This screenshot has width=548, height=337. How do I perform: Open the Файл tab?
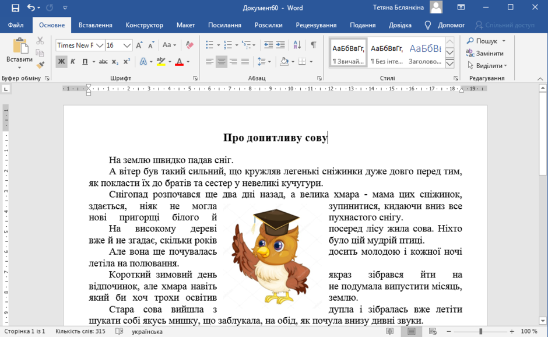coord(16,25)
